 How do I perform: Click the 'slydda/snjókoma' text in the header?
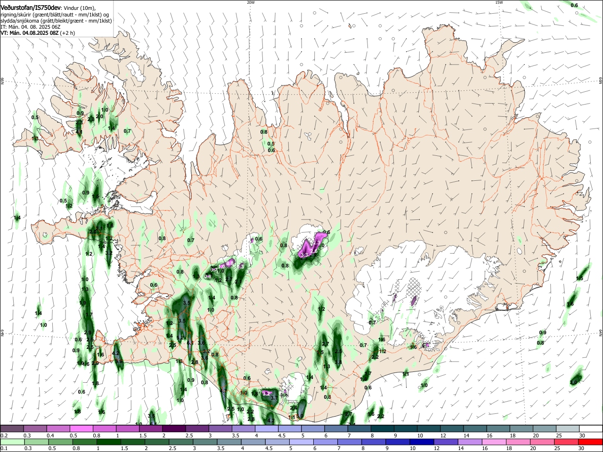tap(21, 21)
